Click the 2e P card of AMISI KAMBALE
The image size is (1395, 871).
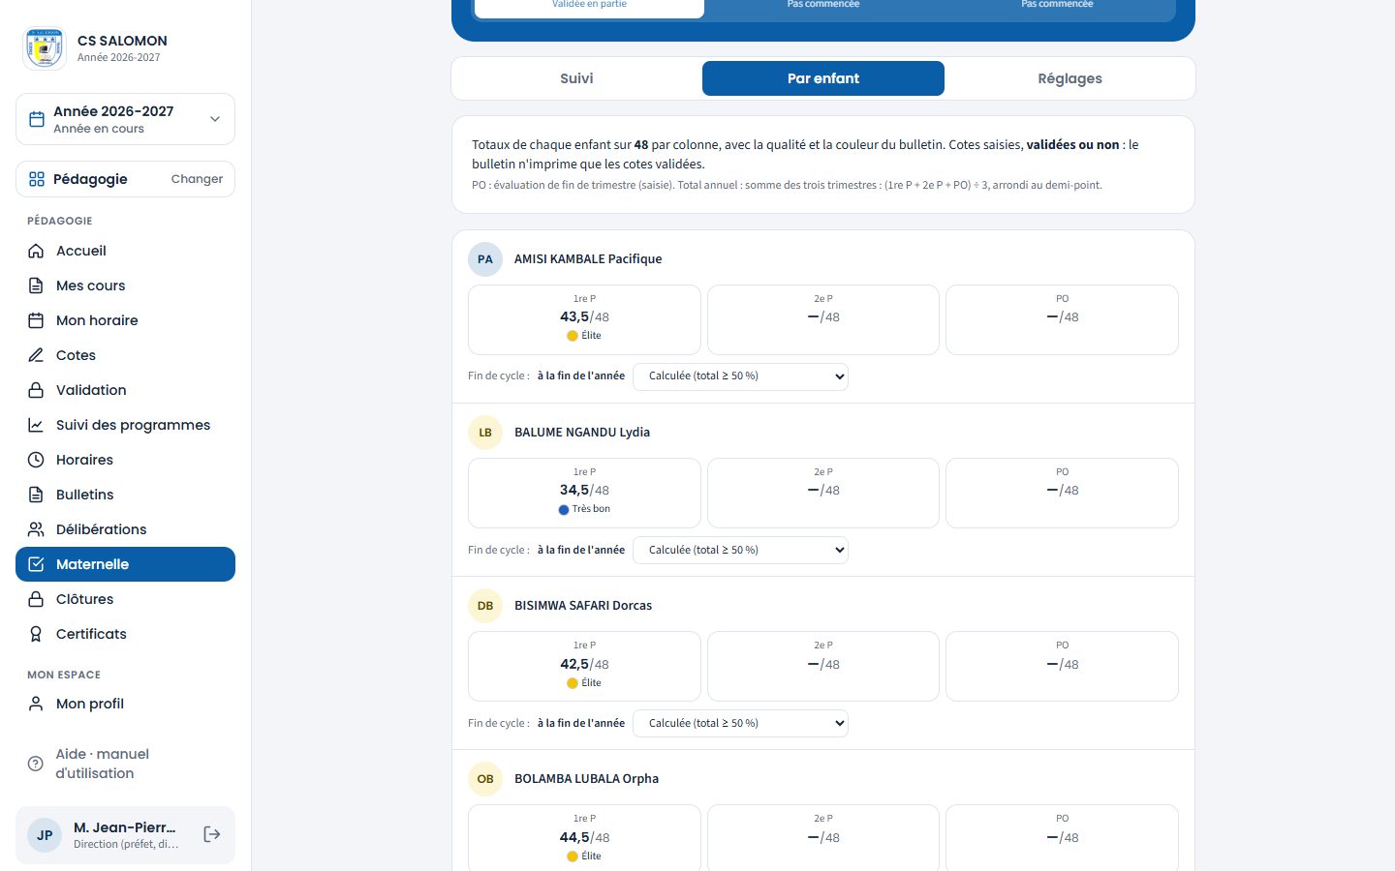tap(823, 319)
